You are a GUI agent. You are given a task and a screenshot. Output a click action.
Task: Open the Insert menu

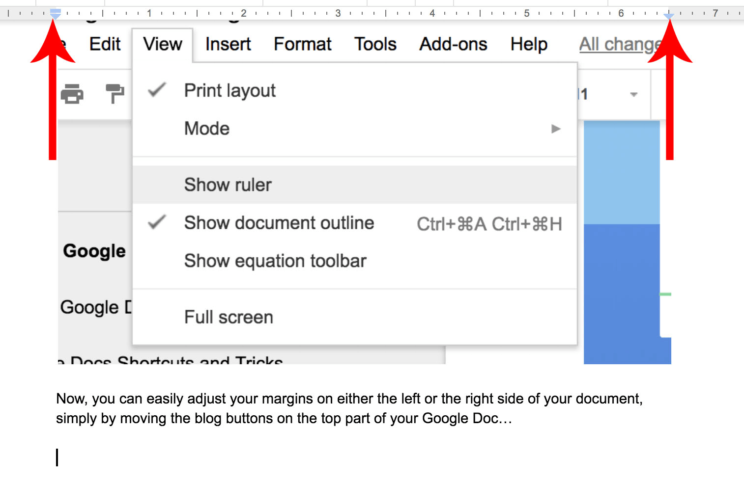(228, 44)
